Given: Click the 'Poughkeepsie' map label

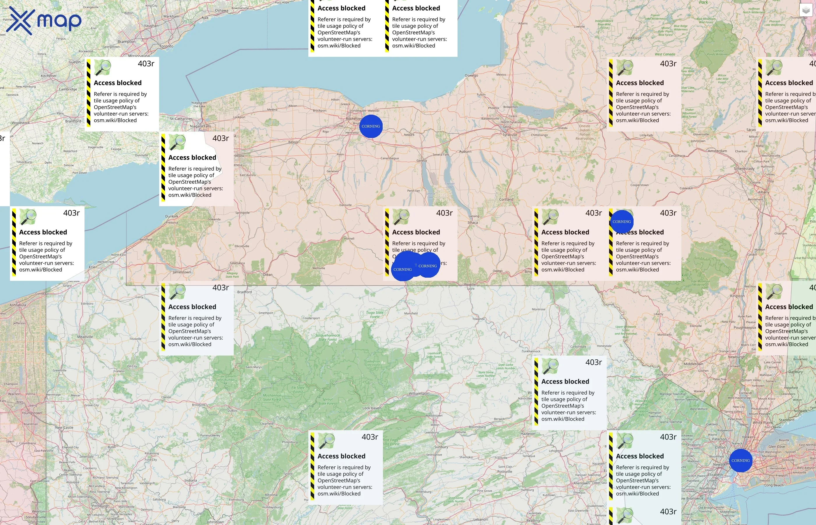Looking at the screenshot, I should pos(745,327).
